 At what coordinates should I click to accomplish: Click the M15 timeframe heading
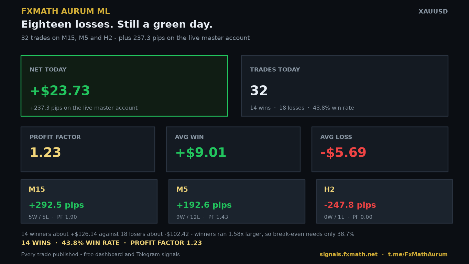click(x=37, y=190)
